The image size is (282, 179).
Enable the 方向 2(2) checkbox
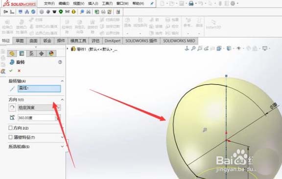[x=10, y=128]
